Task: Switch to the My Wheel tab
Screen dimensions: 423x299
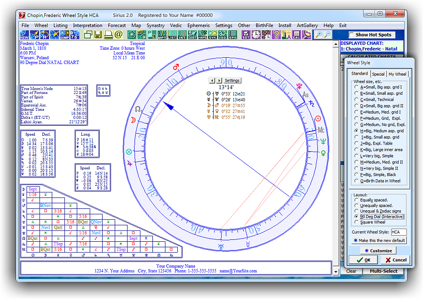Action: pyautogui.click(x=397, y=74)
